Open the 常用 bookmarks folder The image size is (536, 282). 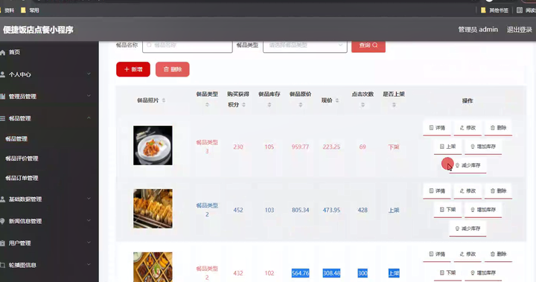[30, 10]
